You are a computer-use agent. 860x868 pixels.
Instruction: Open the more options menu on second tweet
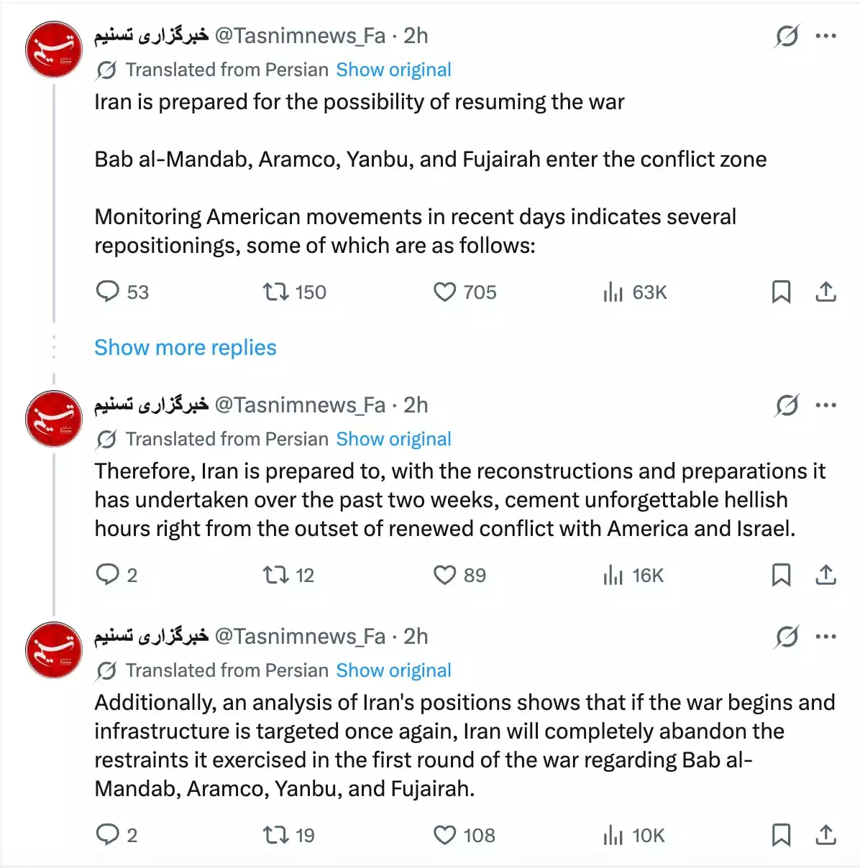(826, 405)
